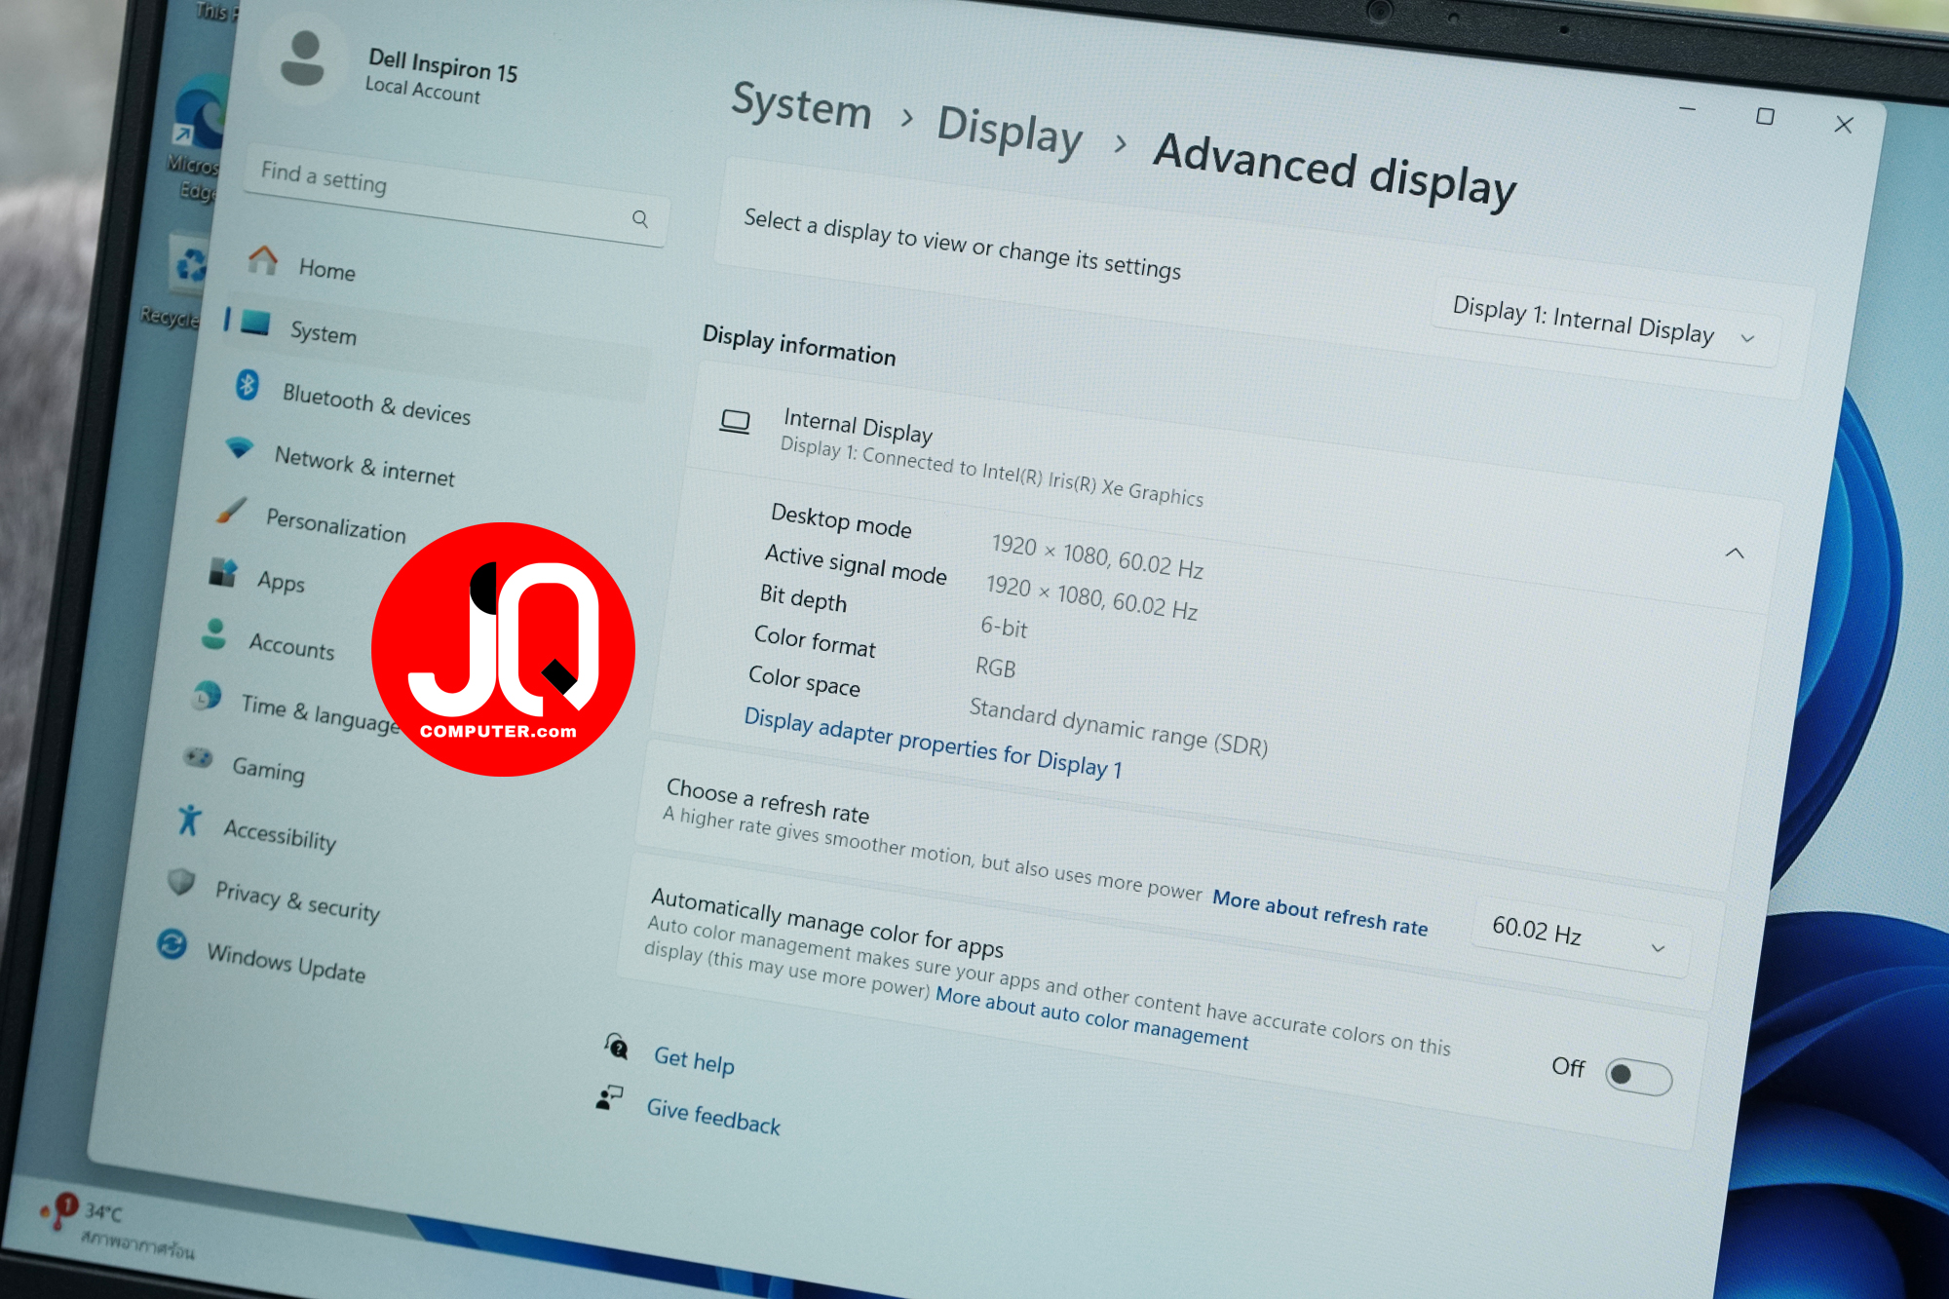Viewport: 1949px width, 1299px height.
Task: Open Gaming settings
Action: click(268, 769)
